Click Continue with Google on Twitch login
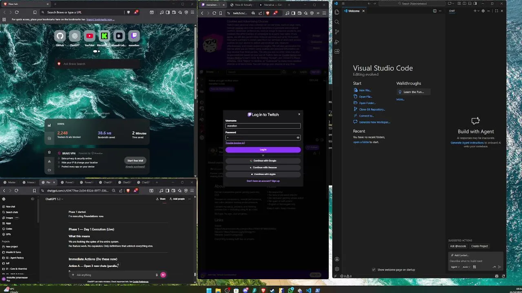The height and width of the screenshot is (293, 522). pyautogui.click(x=263, y=161)
